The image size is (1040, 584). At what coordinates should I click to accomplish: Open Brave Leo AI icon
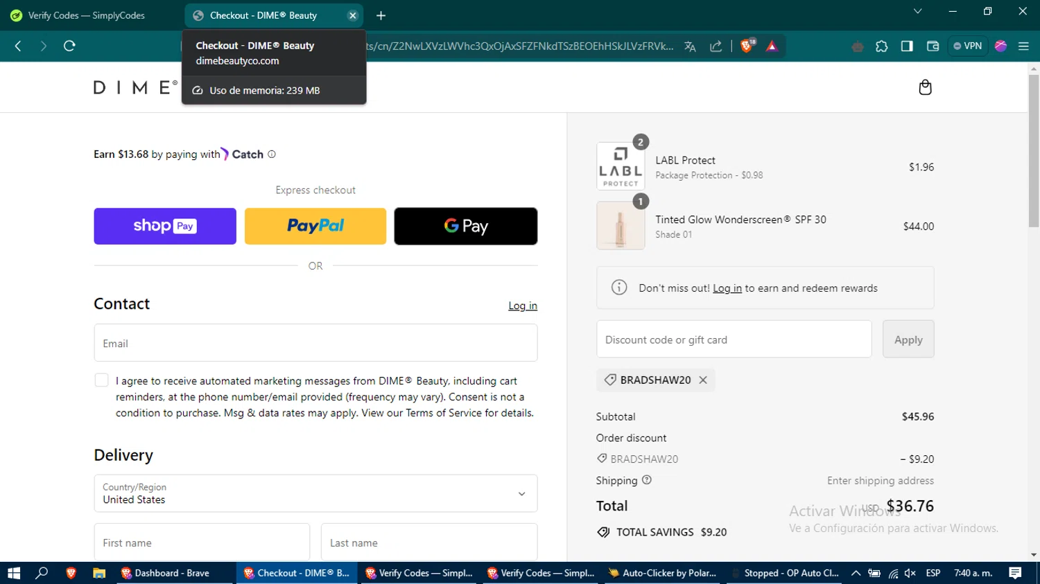[1000, 46]
